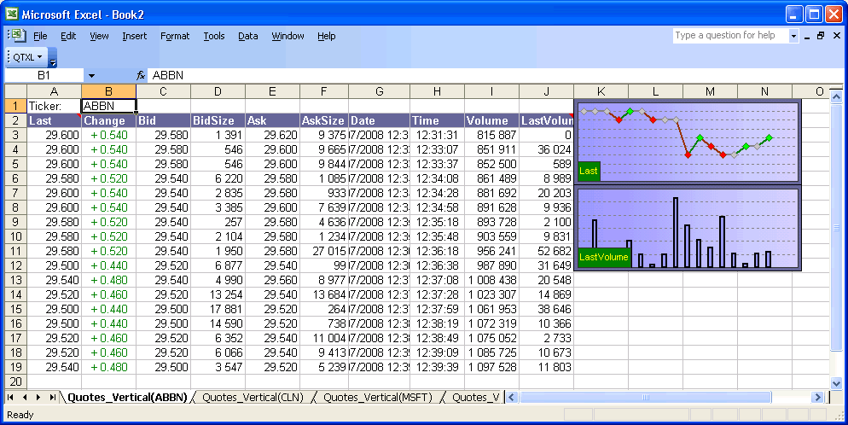The width and height of the screenshot is (848, 425).
Task: Click the Excel workbook icon in menu bar
Action: click(x=17, y=36)
